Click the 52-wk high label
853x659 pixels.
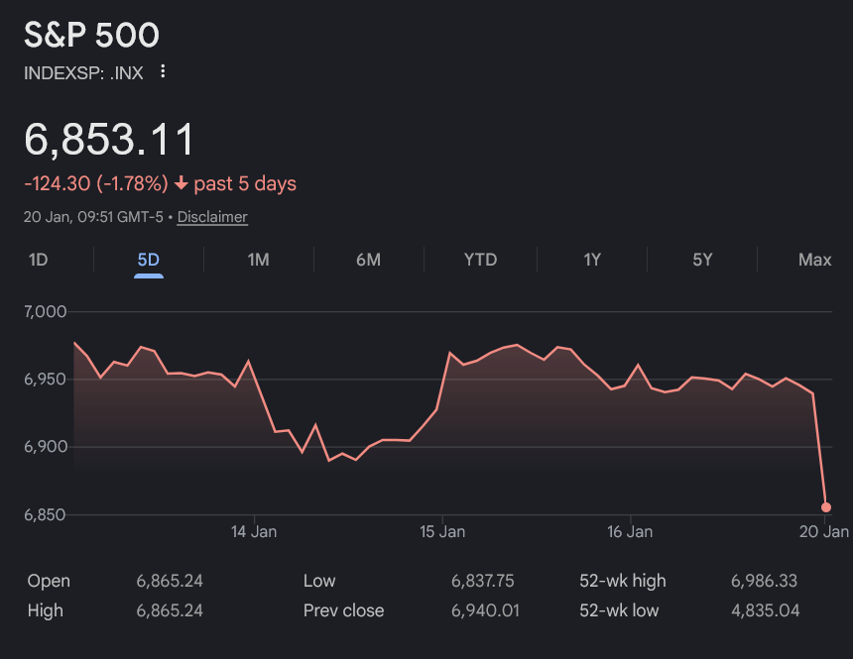pos(622,581)
